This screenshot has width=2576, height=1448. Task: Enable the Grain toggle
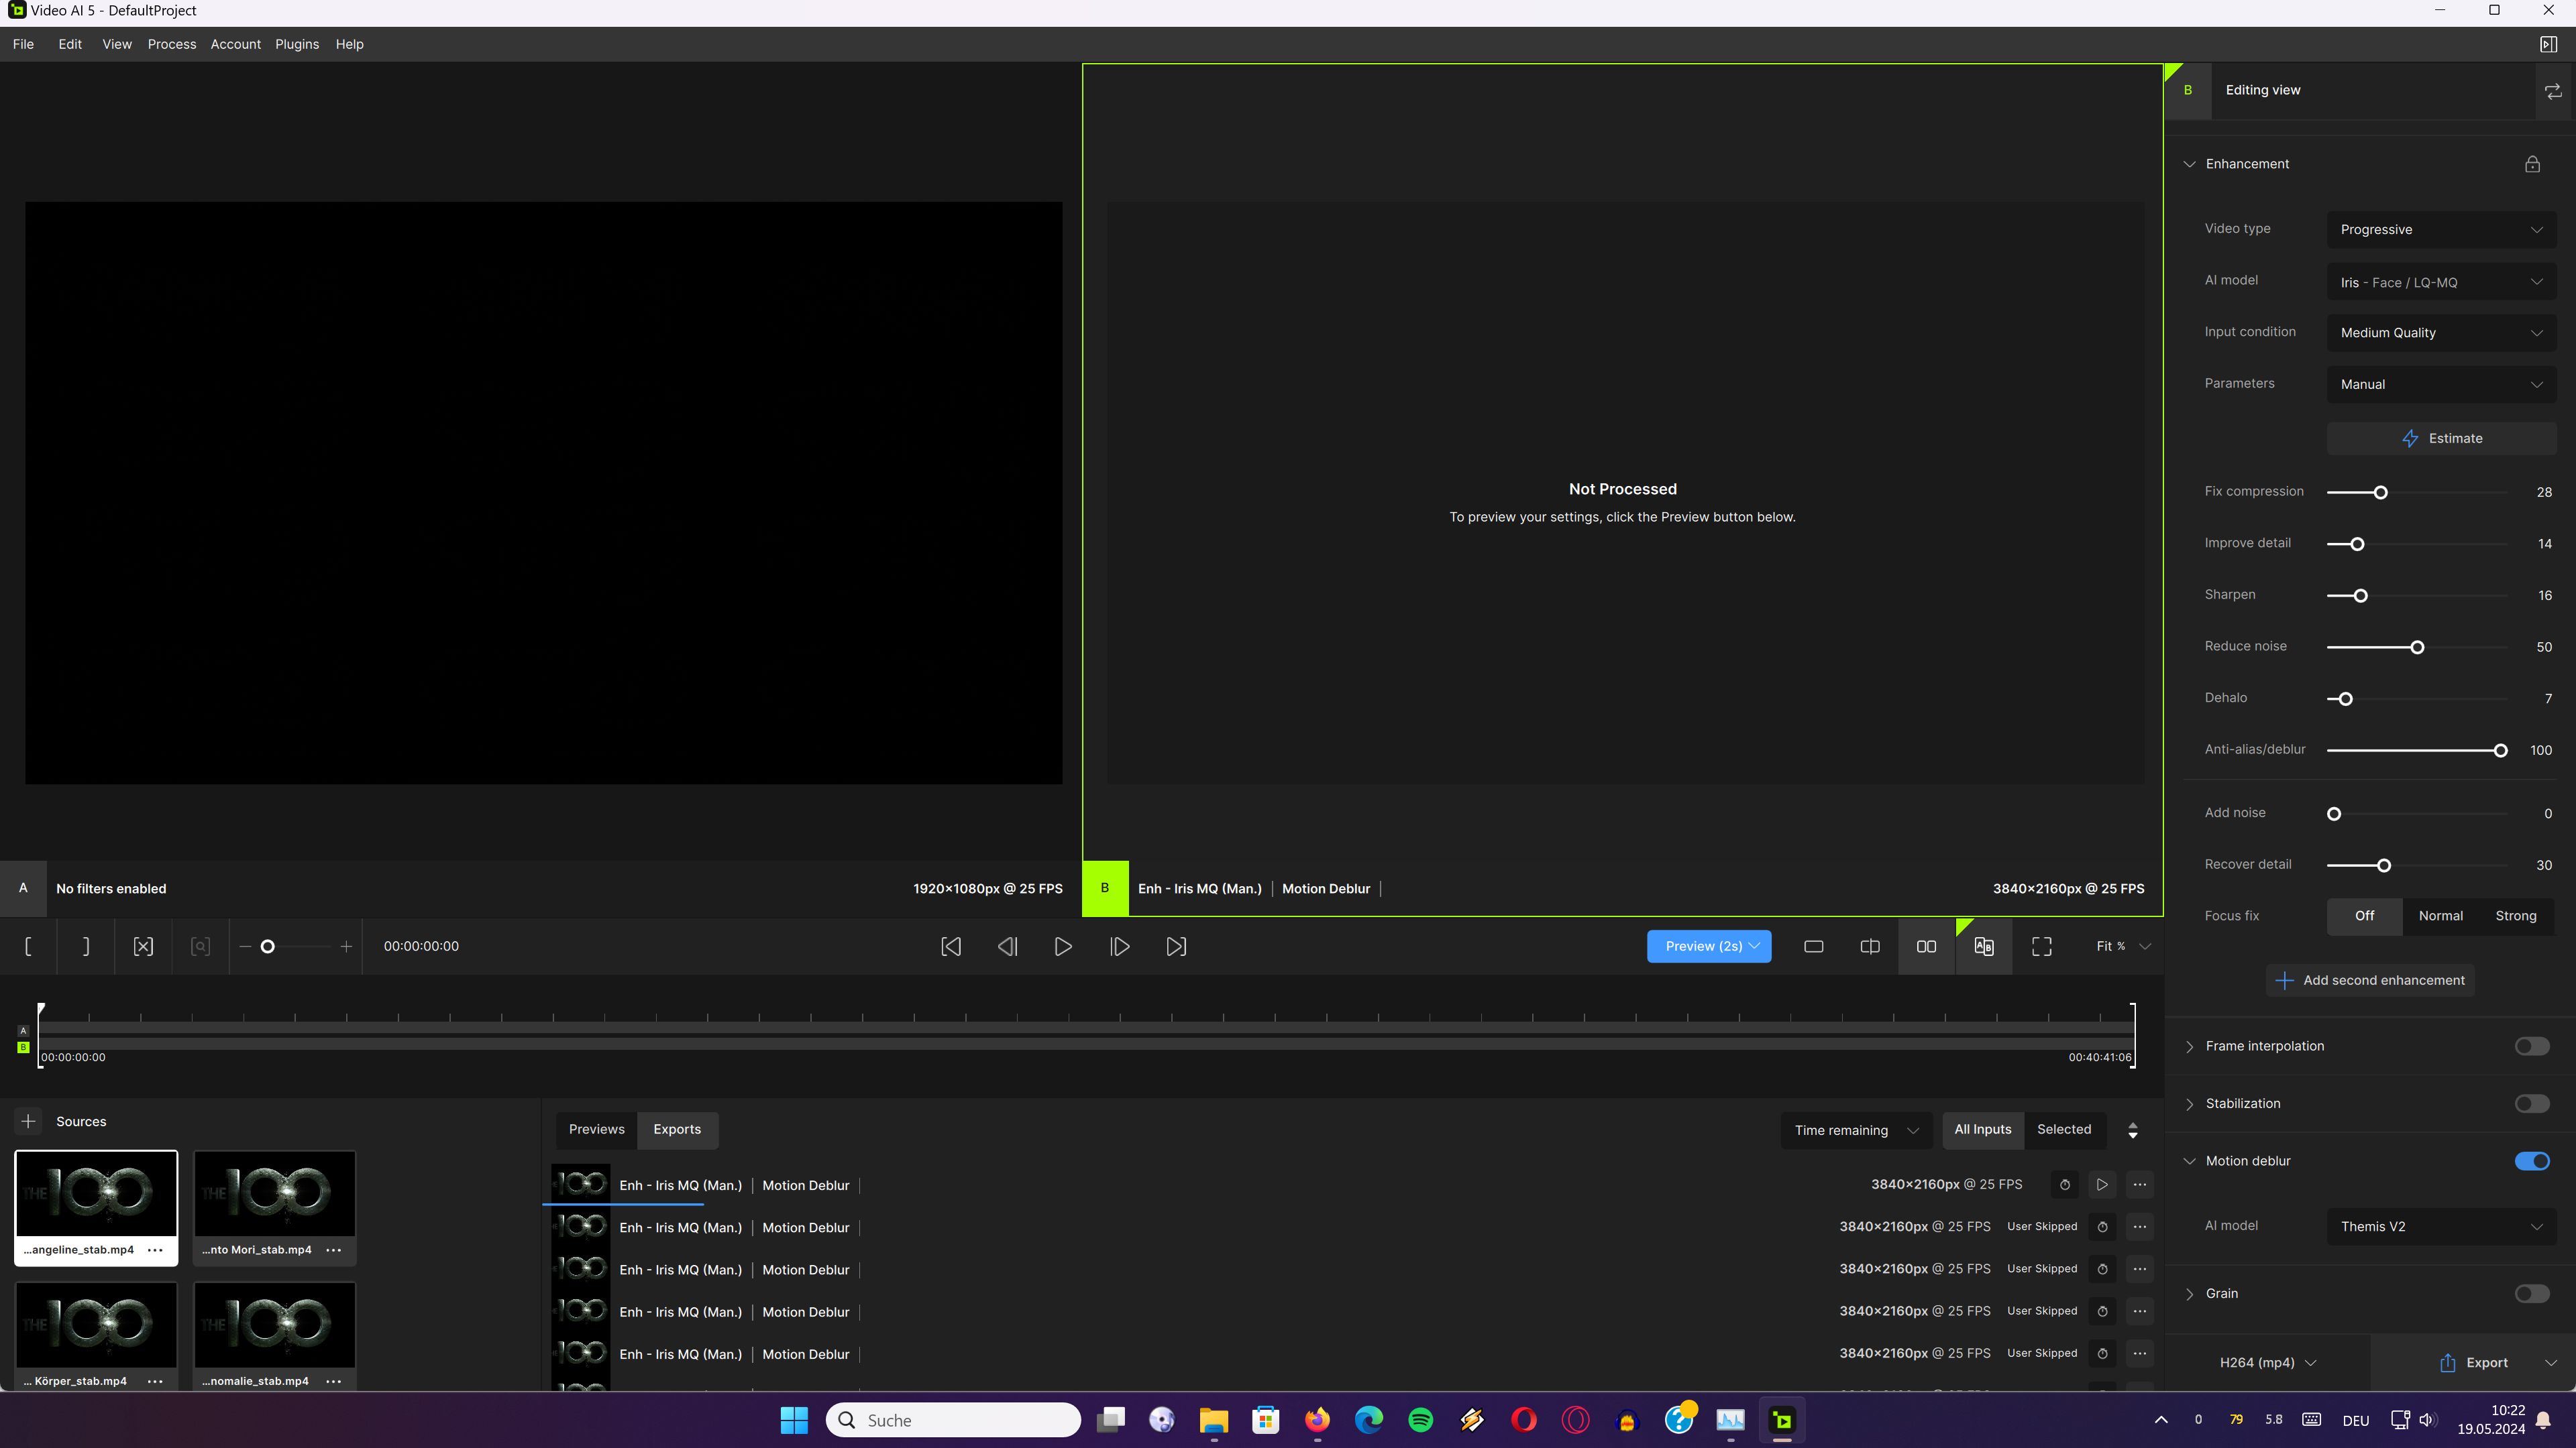(x=2531, y=1293)
